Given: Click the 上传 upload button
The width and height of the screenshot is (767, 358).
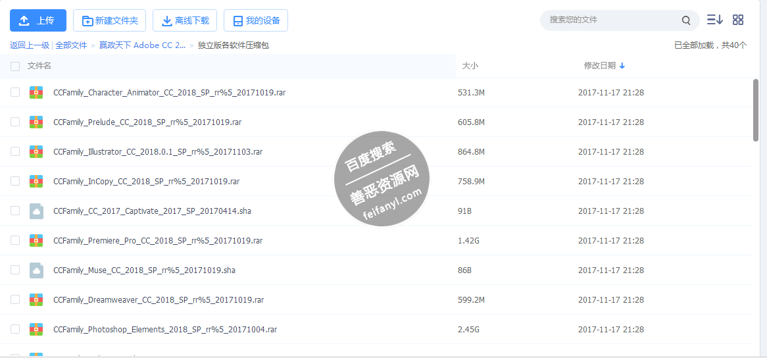Looking at the screenshot, I should click(x=38, y=20).
